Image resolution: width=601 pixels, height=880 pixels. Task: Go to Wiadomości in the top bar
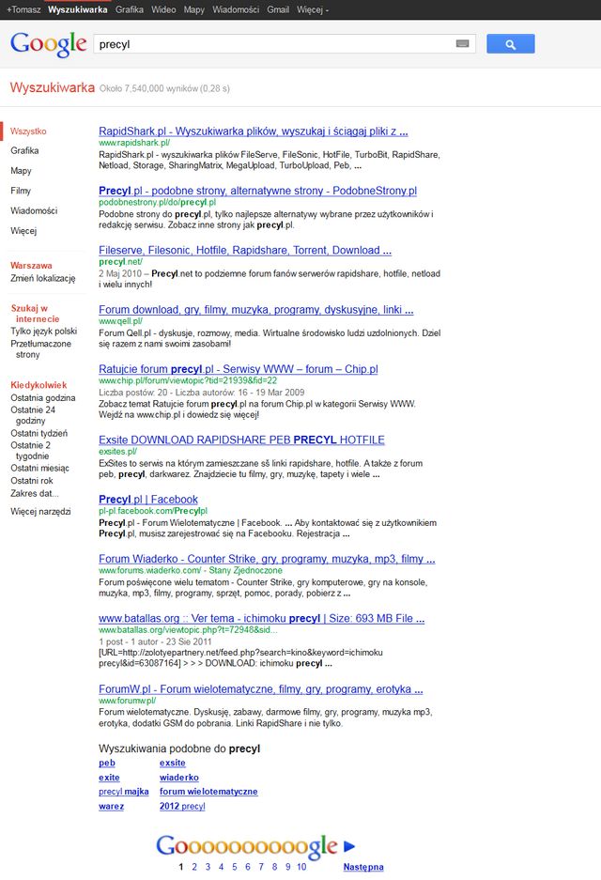click(236, 9)
